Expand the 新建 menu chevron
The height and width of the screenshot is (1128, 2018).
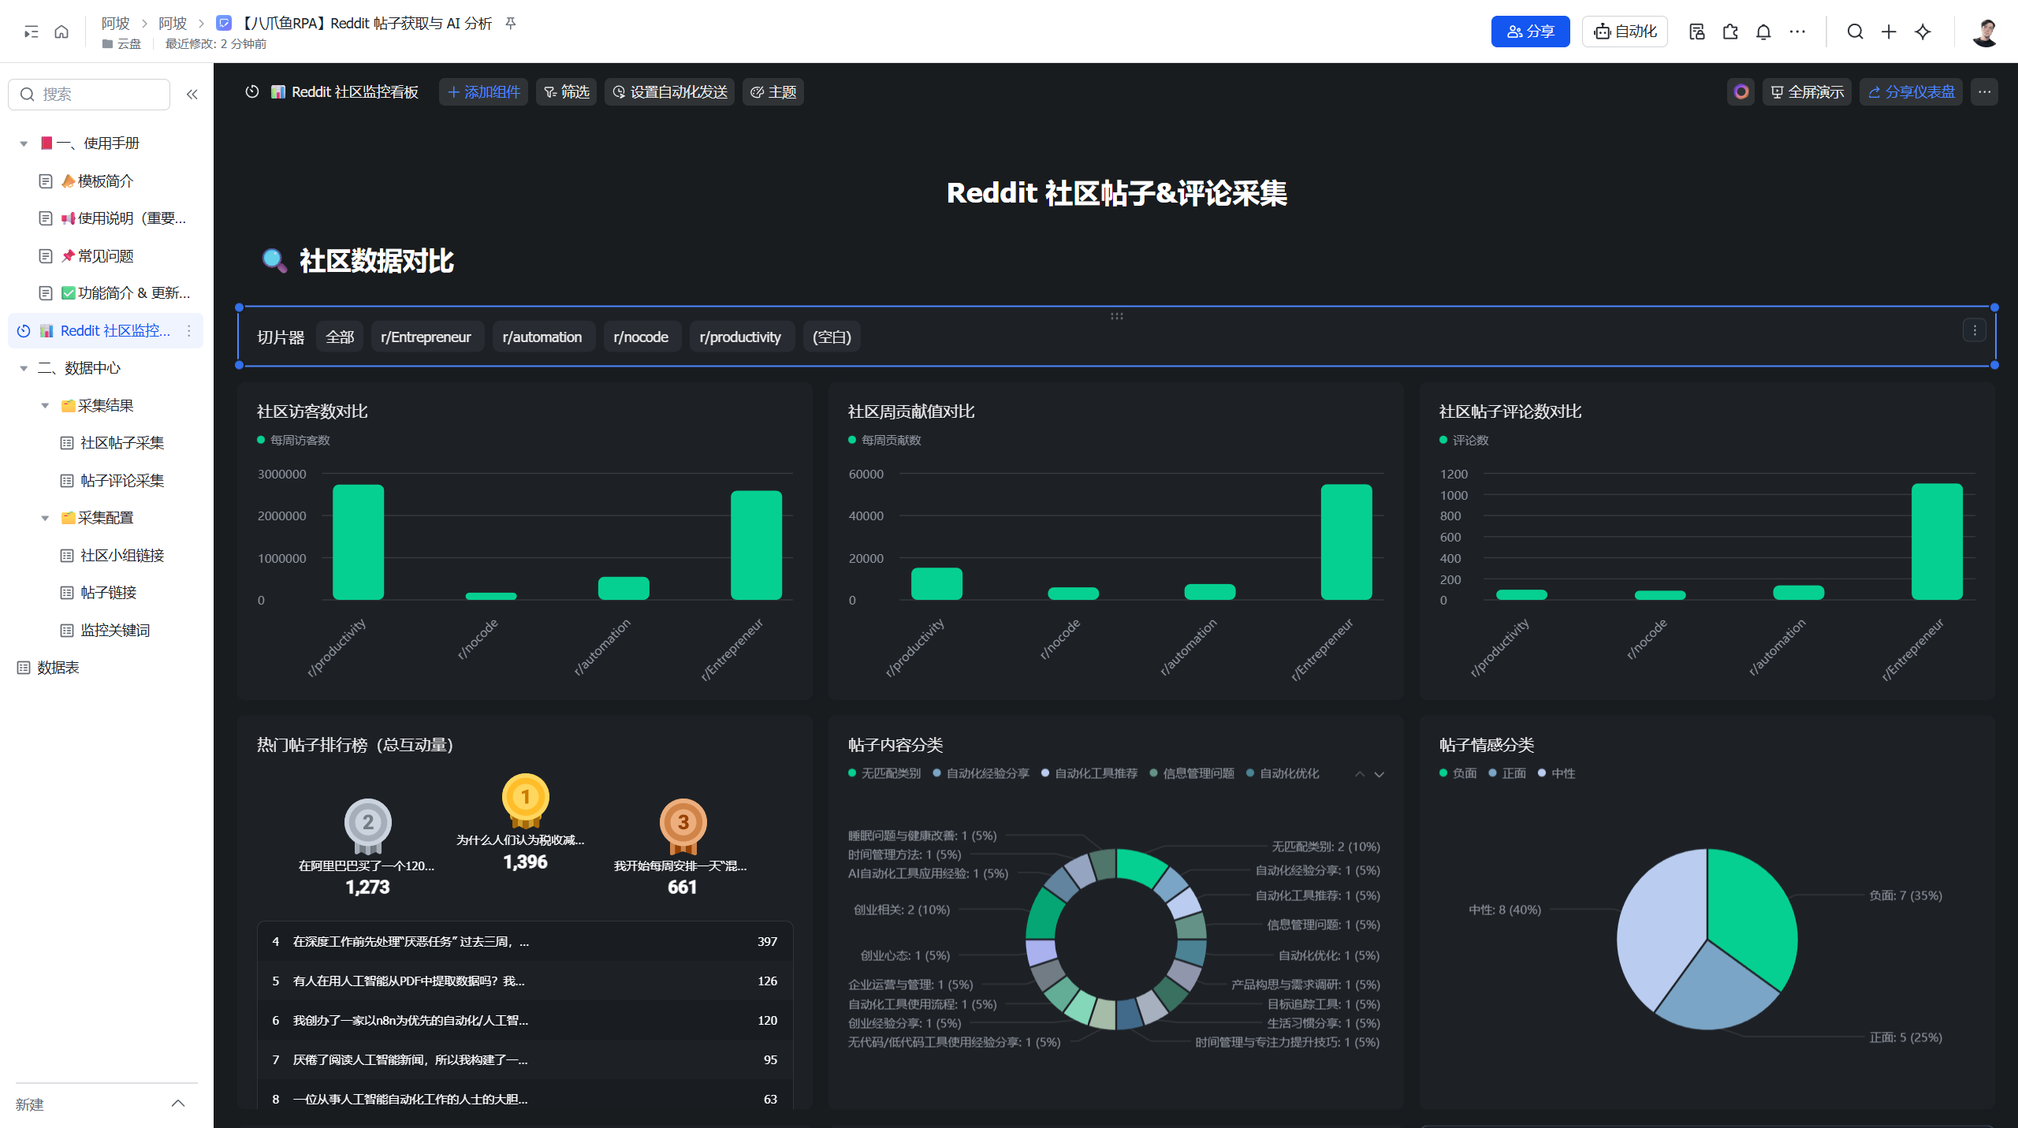(x=178, y=1104)
